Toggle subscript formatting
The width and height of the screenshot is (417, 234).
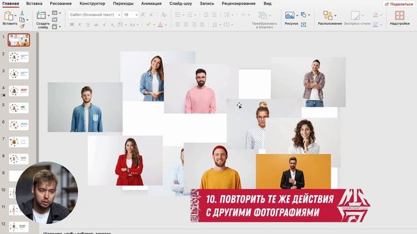[113, 25]
